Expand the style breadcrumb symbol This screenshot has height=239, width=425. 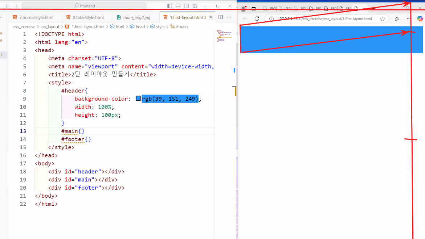158,26
